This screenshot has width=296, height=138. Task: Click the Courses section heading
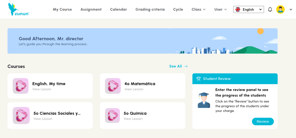pos(16,66)
